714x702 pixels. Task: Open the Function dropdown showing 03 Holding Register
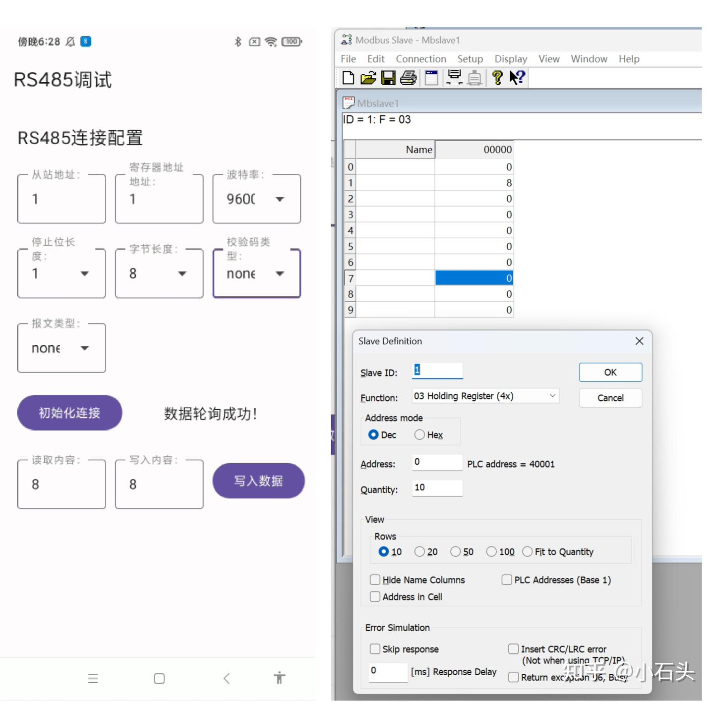pos(485,396)
